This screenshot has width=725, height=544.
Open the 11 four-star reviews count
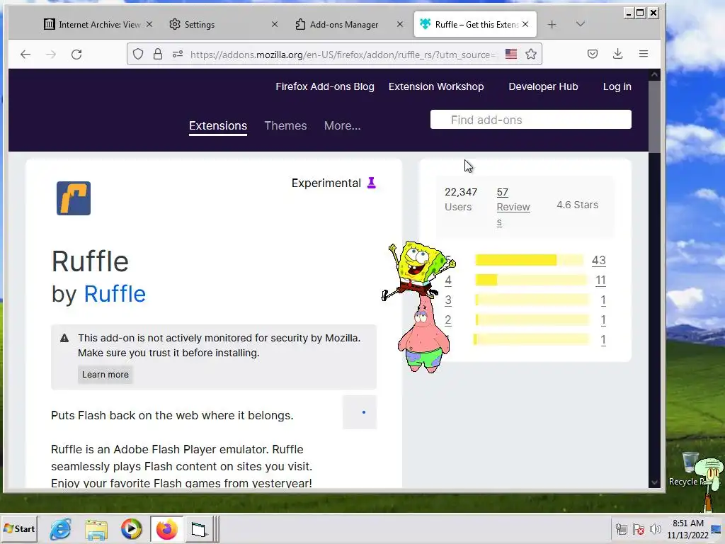pos(600,280)
